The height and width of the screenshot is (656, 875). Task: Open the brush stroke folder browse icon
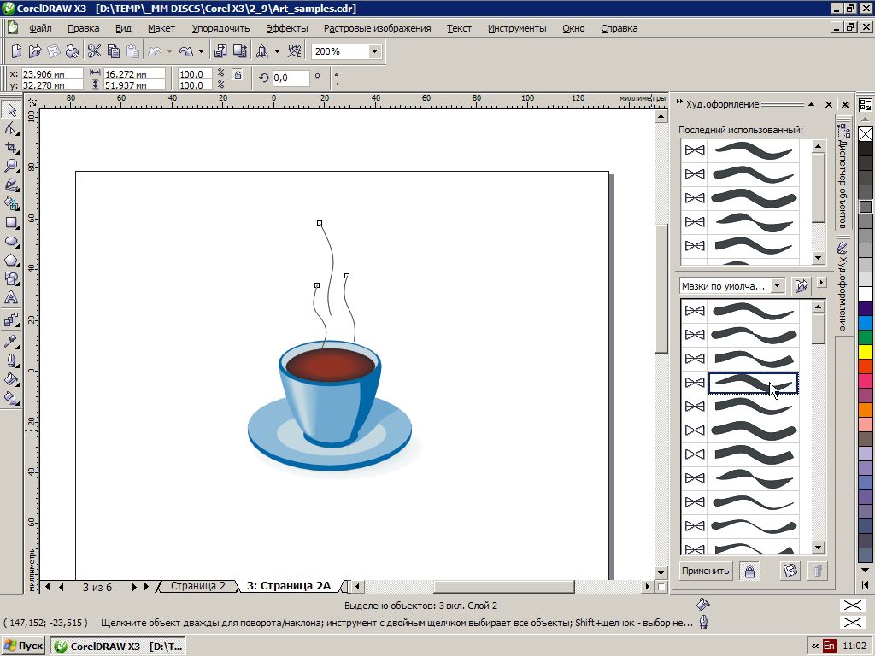pyautogui.click(x=802, y=285)
